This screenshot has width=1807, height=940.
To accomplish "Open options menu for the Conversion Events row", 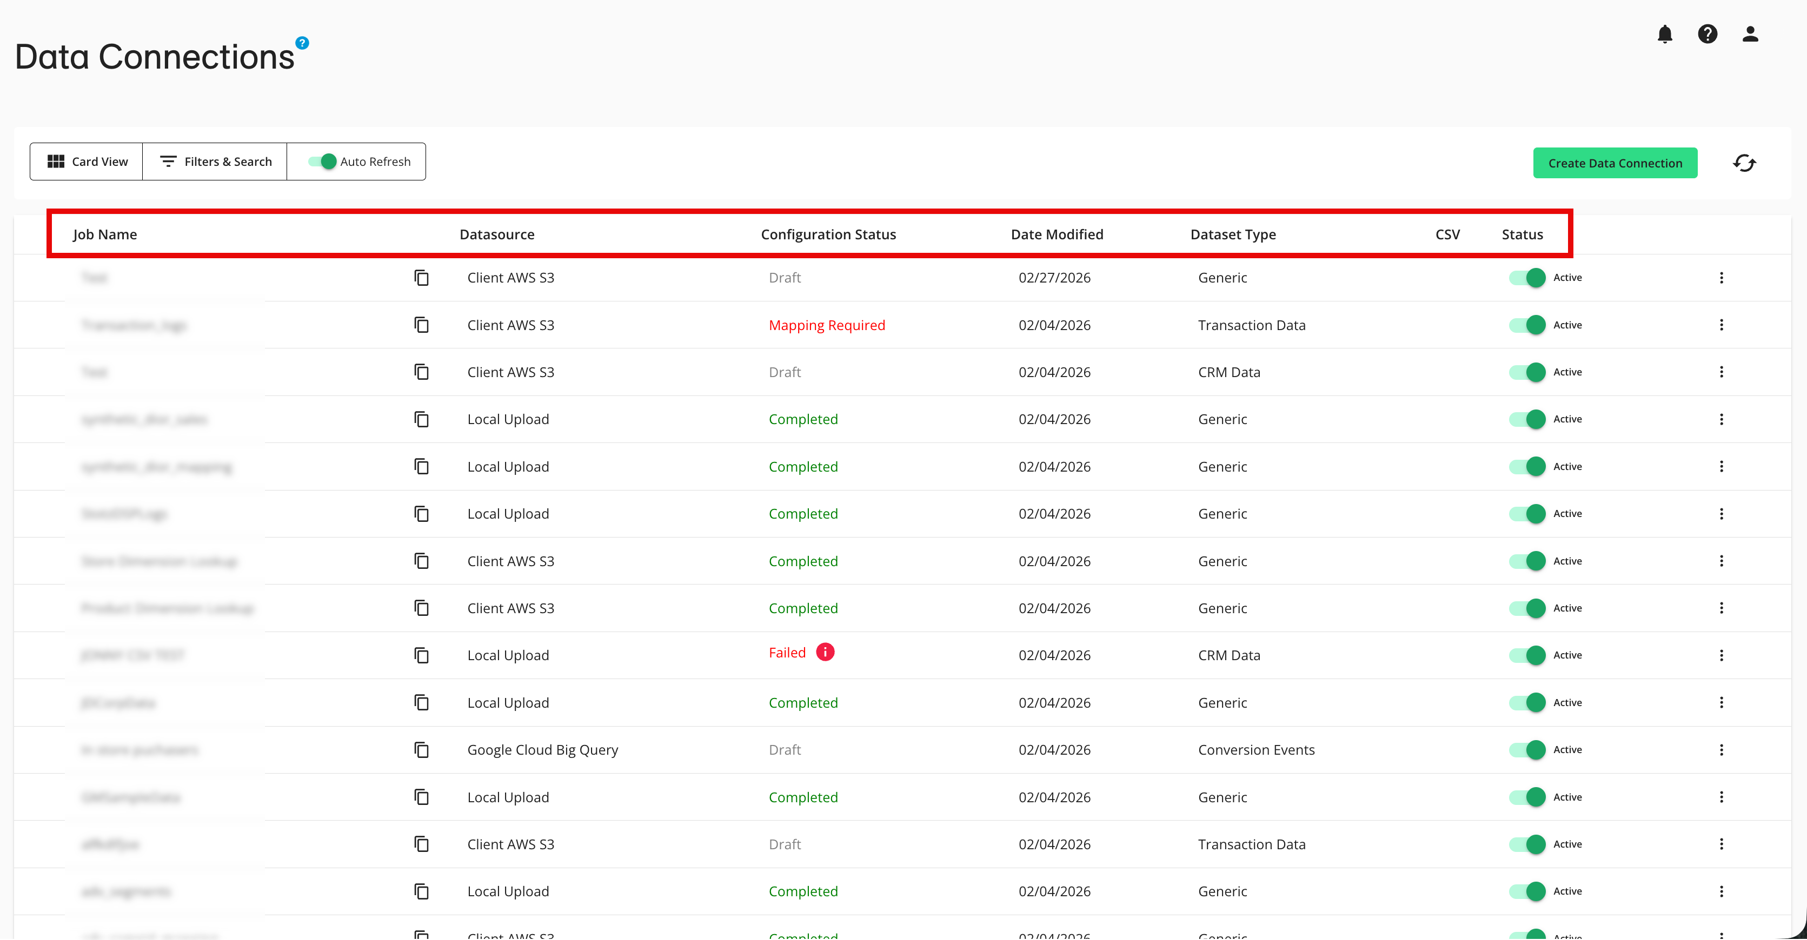I will pyautogui.click(x=1722, y=749).
